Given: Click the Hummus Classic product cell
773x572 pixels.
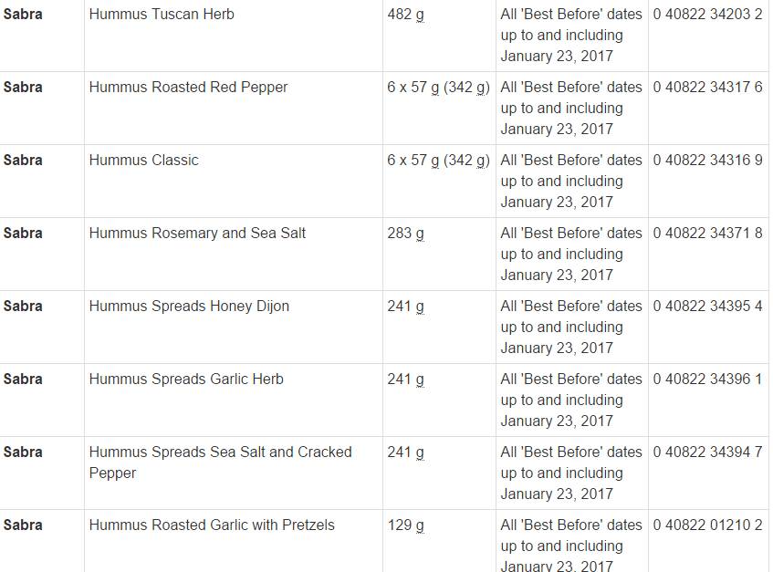Looking at the screenshot, I should coord(143,161).
